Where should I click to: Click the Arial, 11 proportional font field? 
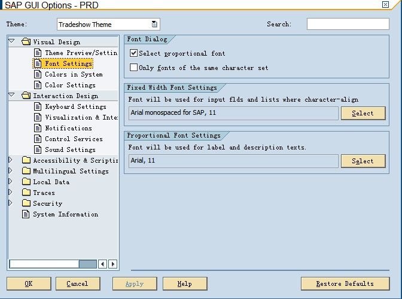233,161
